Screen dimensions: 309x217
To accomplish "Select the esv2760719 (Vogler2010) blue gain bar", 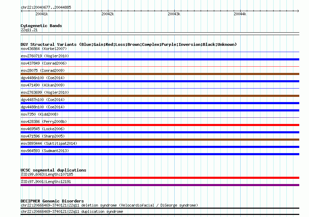I will coord(160,59).
